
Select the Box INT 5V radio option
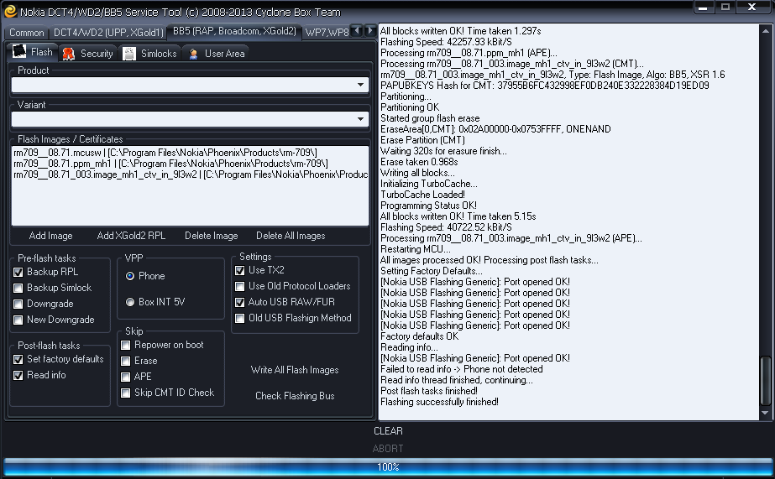(130, 302)
